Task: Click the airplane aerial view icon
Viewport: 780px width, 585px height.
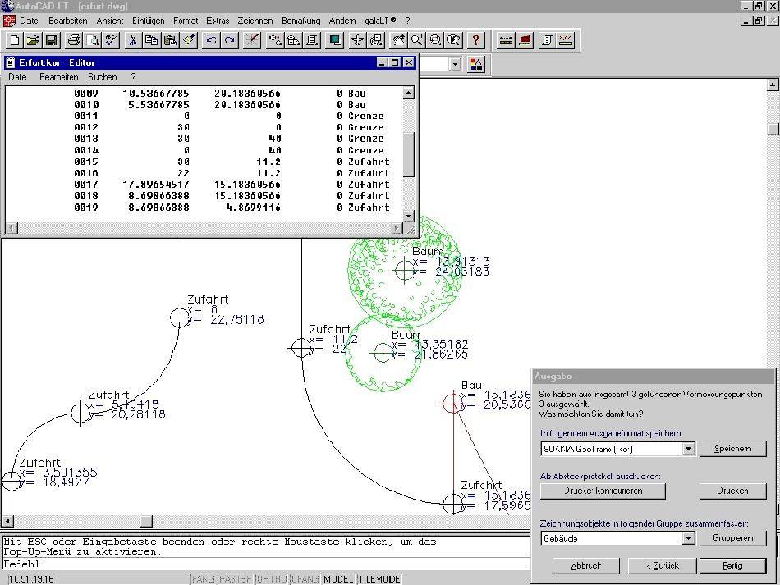Action: [x=358, y=40]
